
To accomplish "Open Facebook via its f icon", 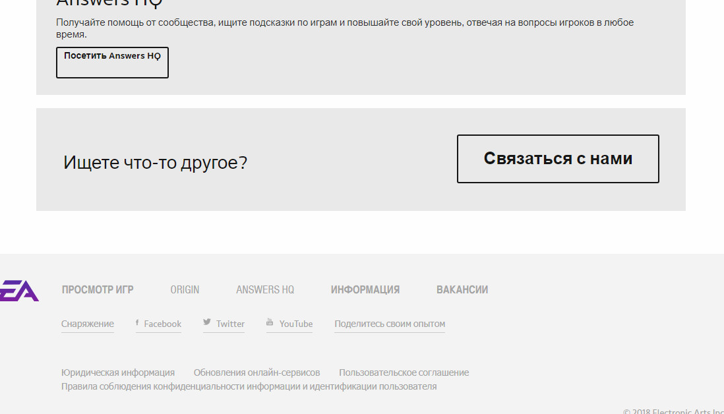I will 137,323.
